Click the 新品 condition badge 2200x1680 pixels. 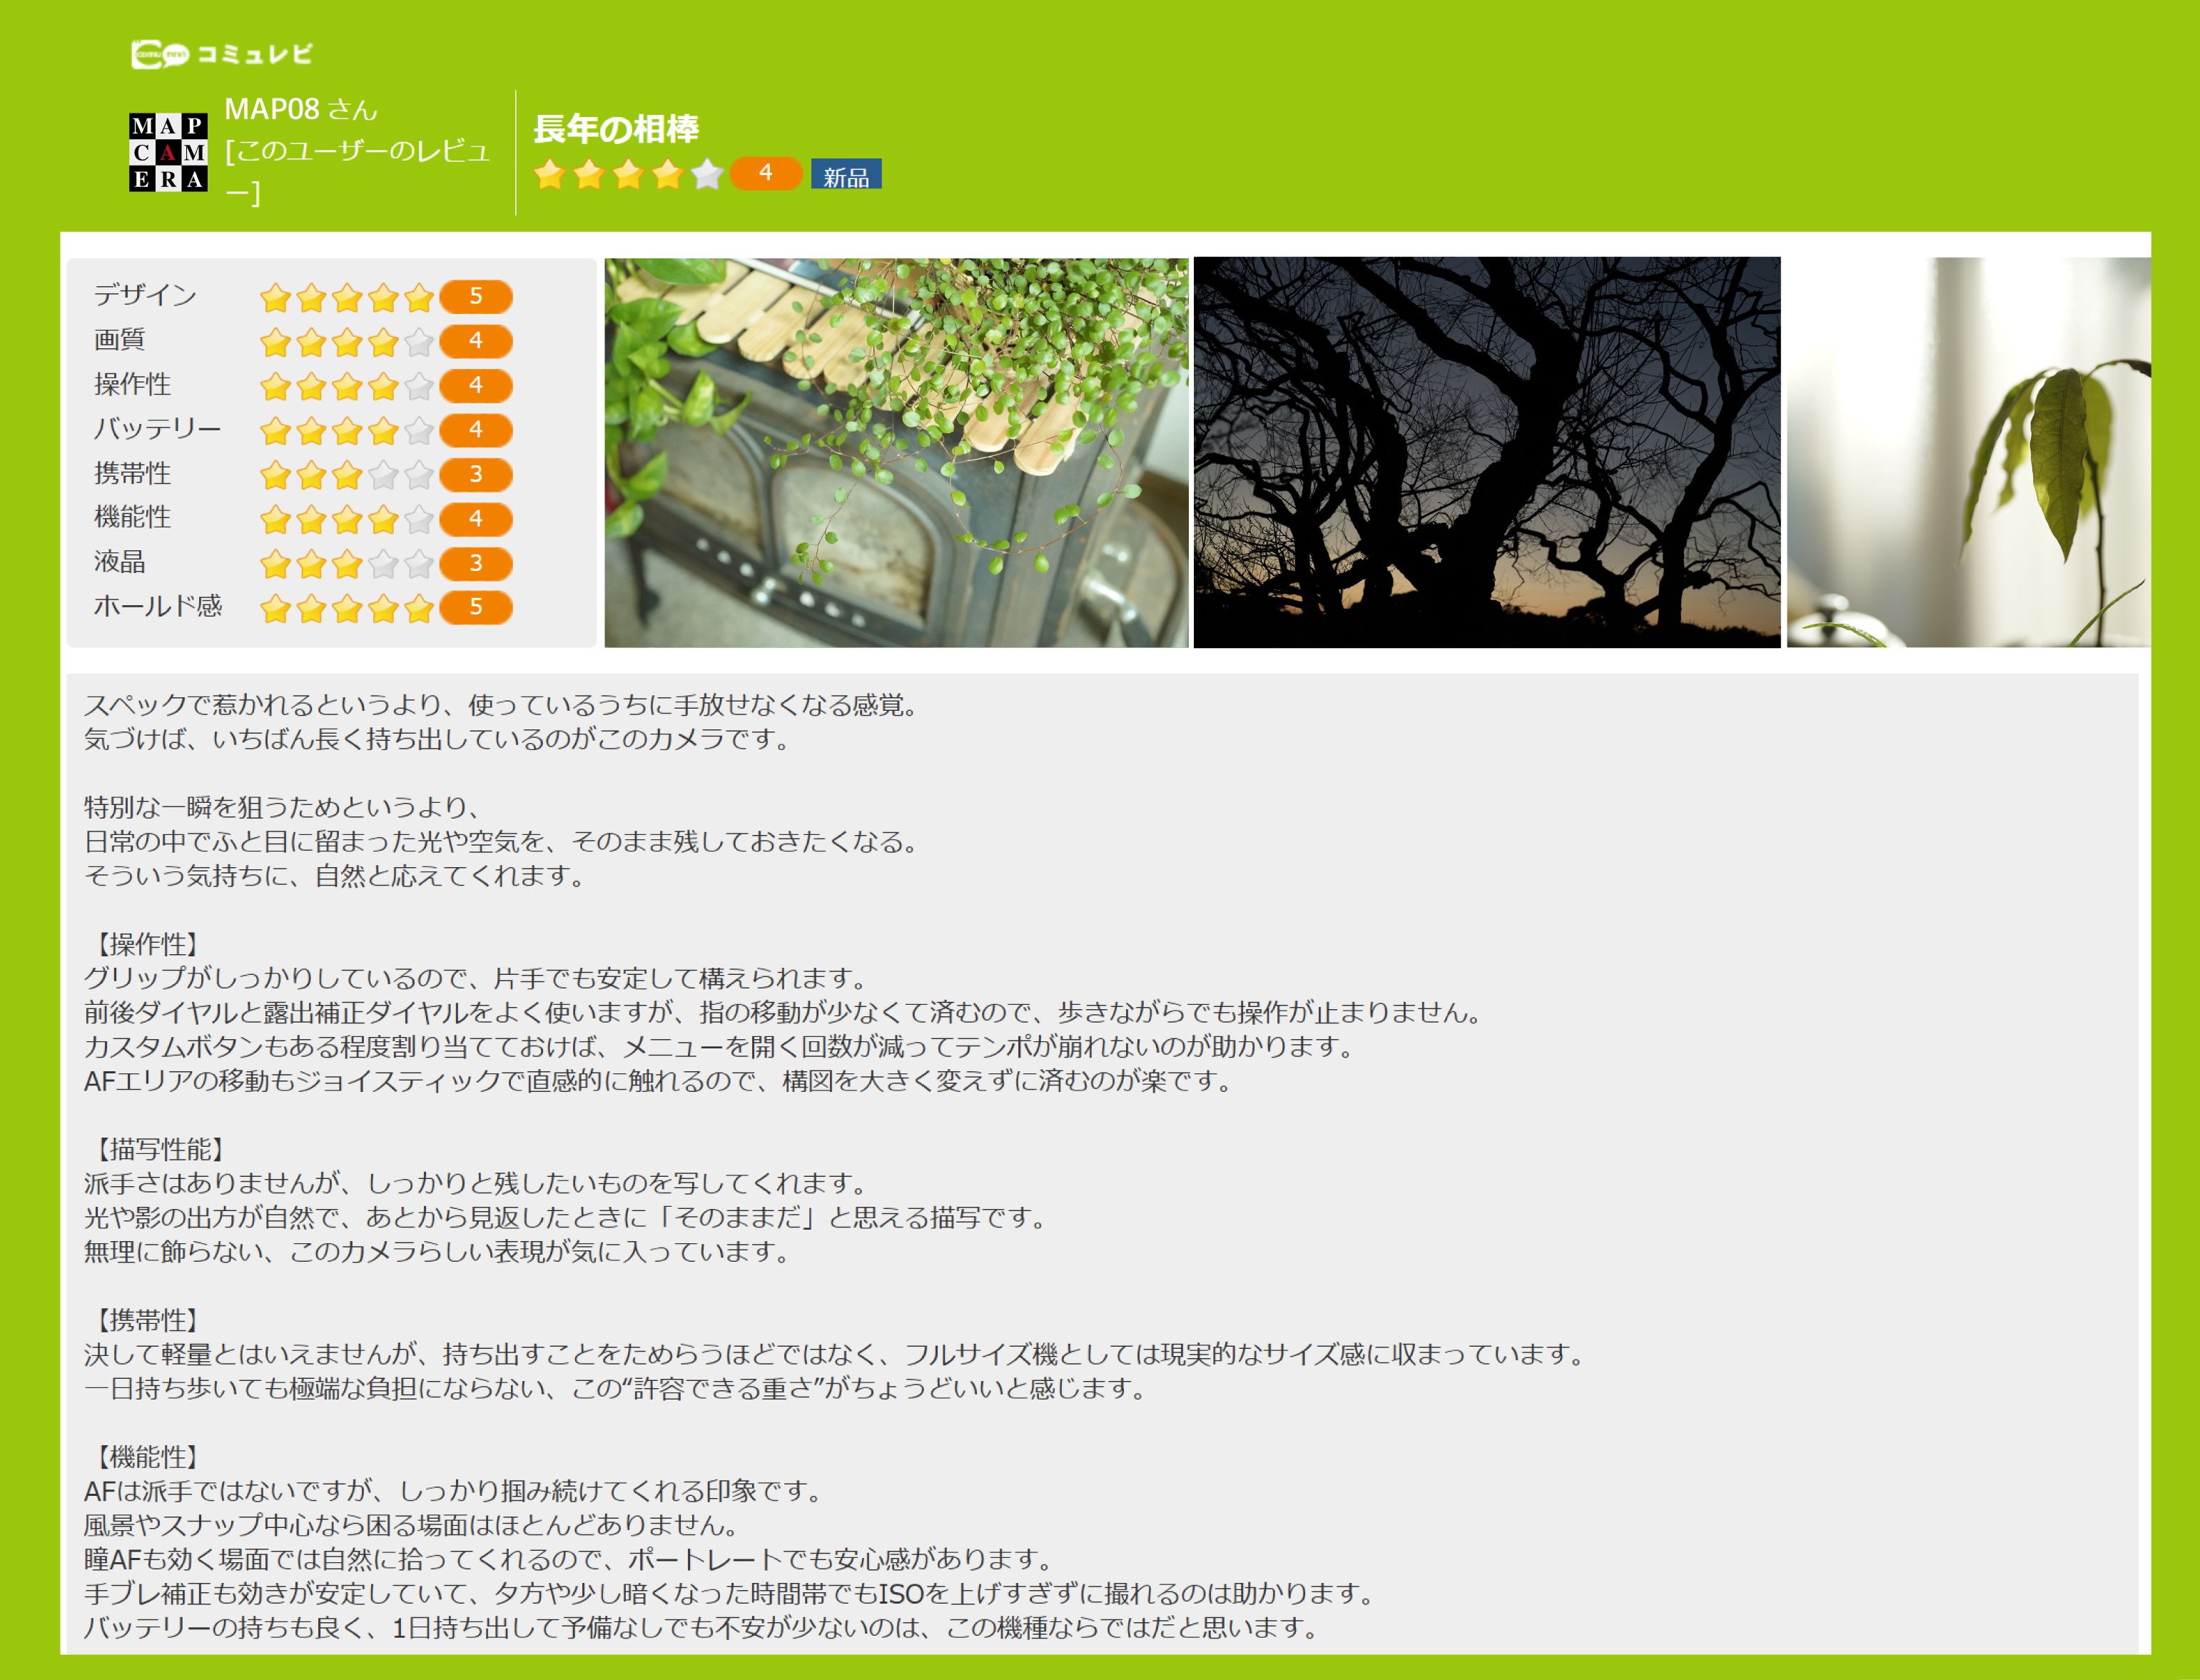coord(846,175)
